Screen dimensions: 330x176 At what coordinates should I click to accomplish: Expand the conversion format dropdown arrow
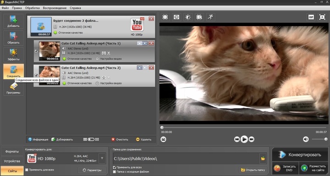[102, 158]
